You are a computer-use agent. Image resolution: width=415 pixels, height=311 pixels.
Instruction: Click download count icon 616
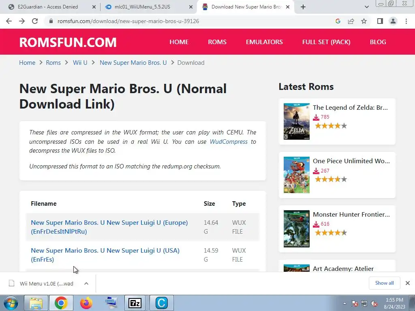316,224
